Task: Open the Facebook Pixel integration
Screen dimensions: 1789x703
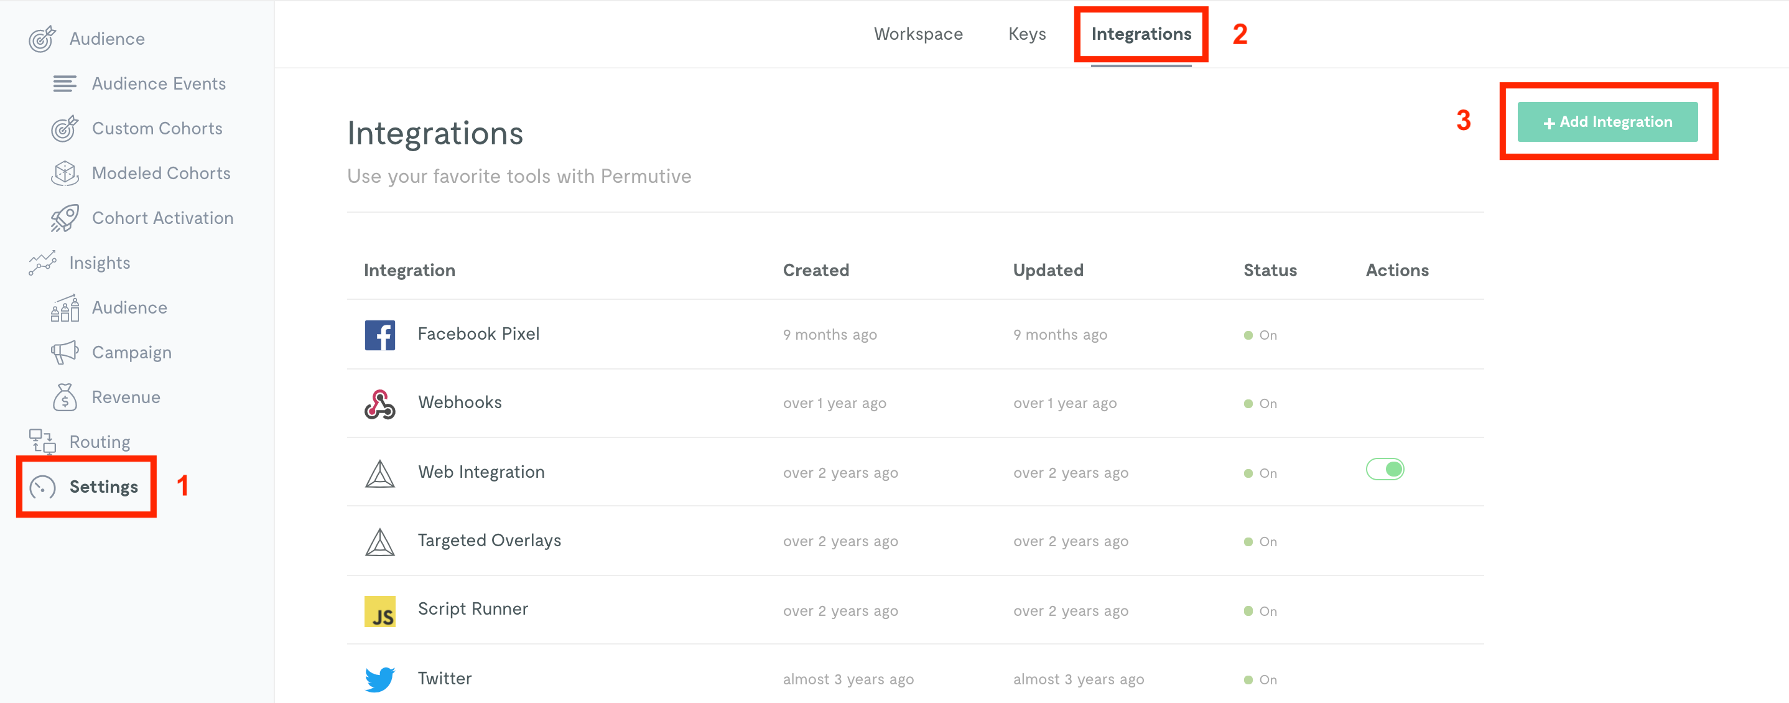Action: coord(478,334)
